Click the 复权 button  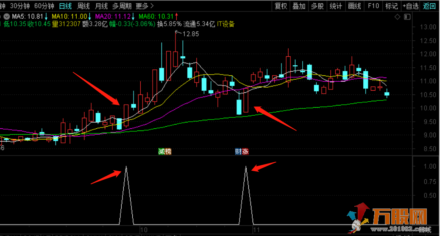281,6
